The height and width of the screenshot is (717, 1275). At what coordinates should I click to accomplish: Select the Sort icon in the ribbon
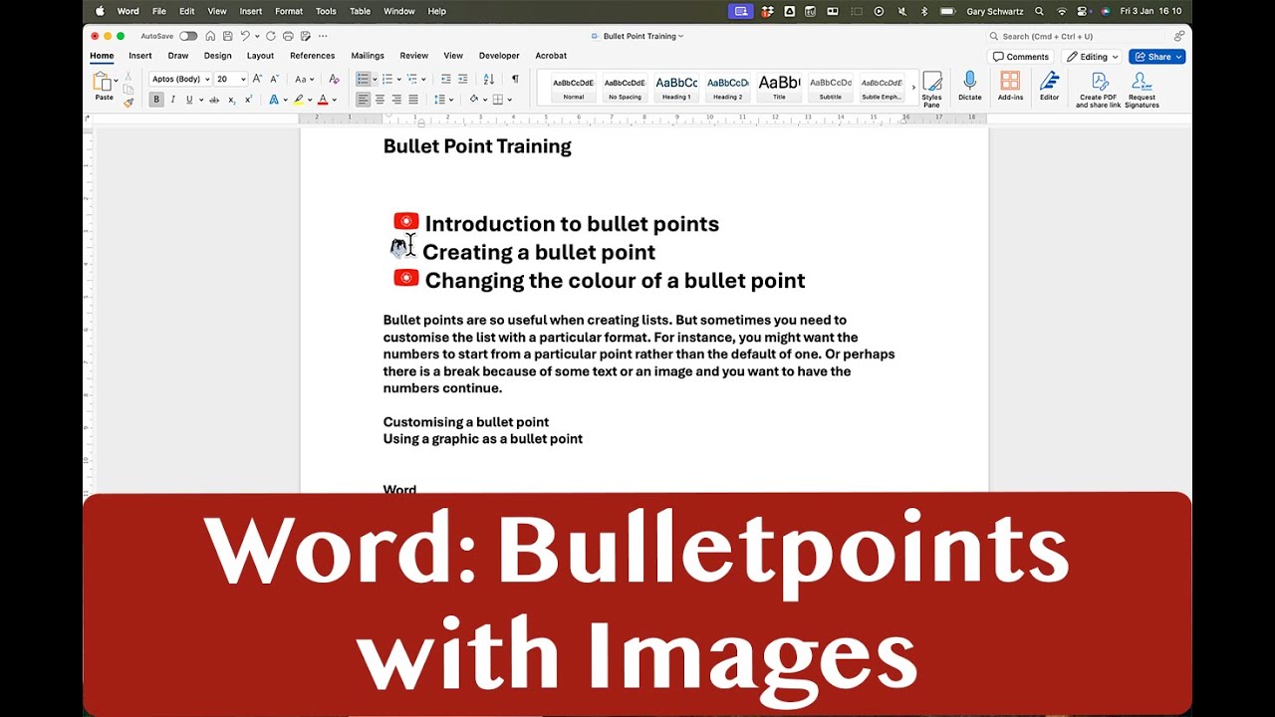tap(487, 80)
